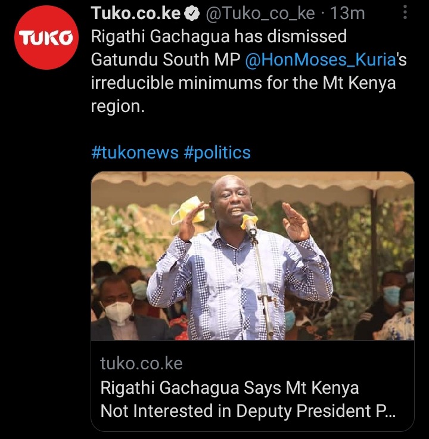Open the Tuko.co.ke display name profile
The width and height of the screenshot is (429, 439).
tap(135, 13)
